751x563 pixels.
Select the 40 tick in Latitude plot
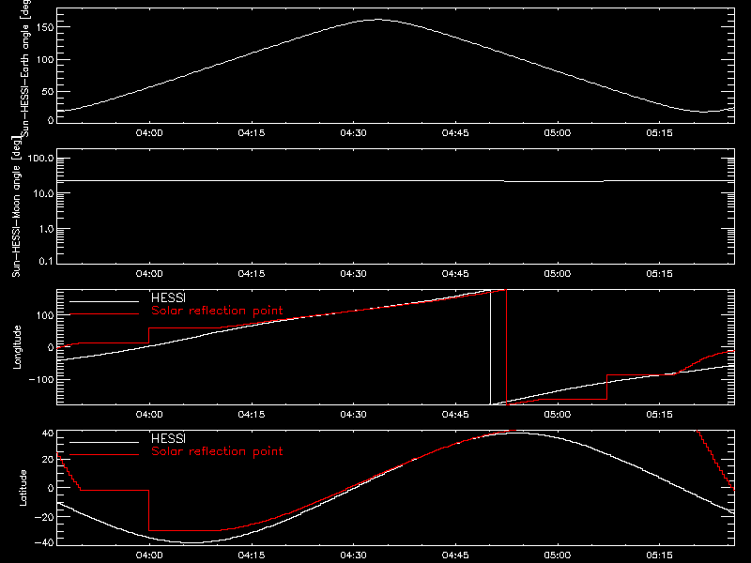[x=48, y=434]
